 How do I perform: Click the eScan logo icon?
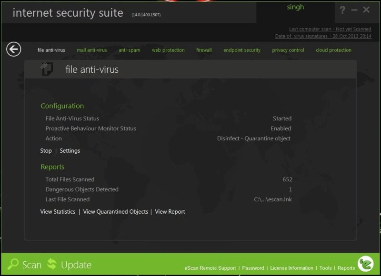click(x=365, y=264)
